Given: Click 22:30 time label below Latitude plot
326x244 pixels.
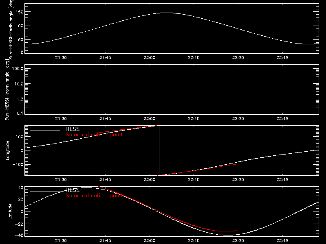Looking at the screenshot, I should (238, 240).
